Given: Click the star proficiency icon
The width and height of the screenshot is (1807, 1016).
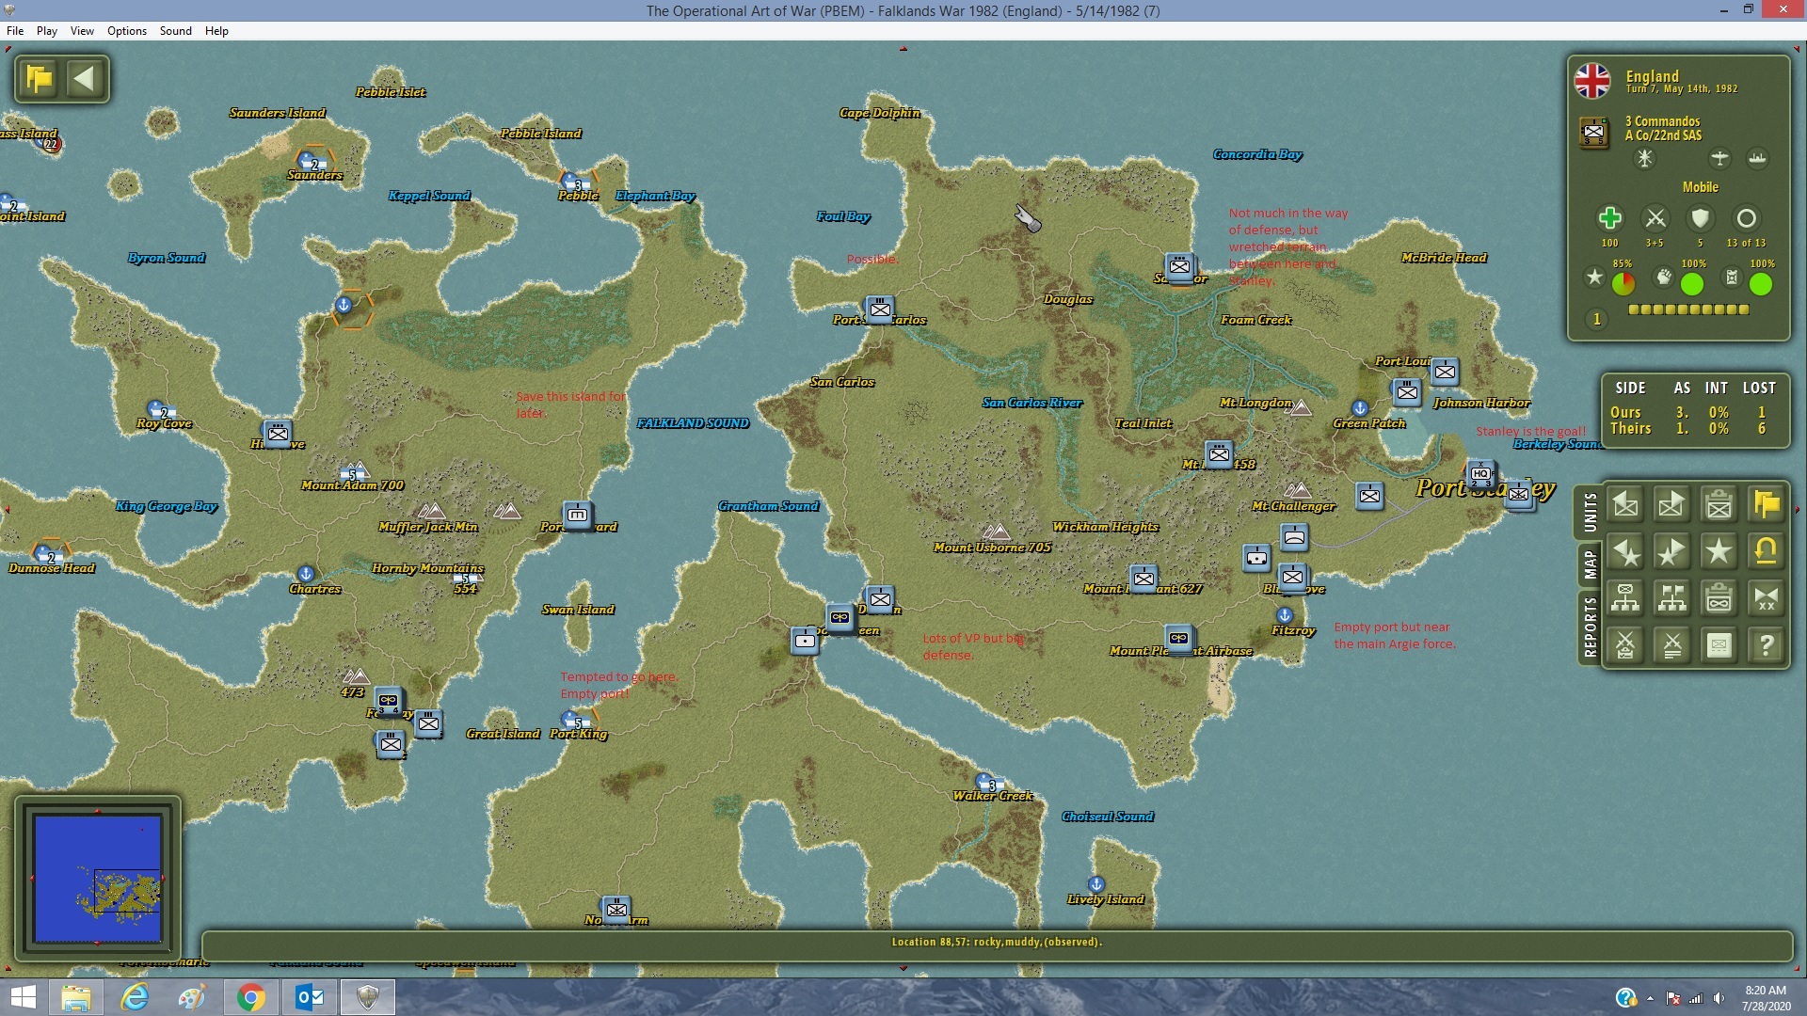Looking at the screenshot, I should [x=1594, y=278].
